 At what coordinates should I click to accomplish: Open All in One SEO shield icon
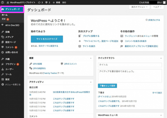point(2,25)
